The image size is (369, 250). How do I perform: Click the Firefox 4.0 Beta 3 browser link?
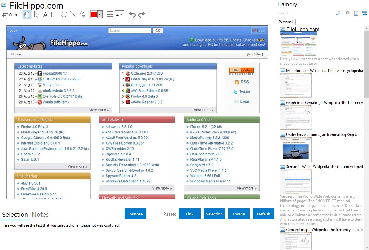pos(34,127)
